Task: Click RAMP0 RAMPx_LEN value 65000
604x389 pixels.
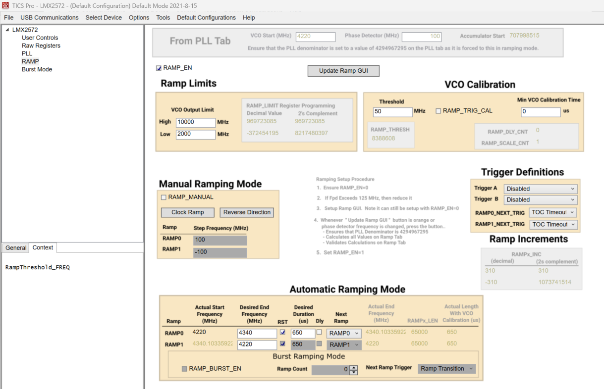Action: click(419, 332)
